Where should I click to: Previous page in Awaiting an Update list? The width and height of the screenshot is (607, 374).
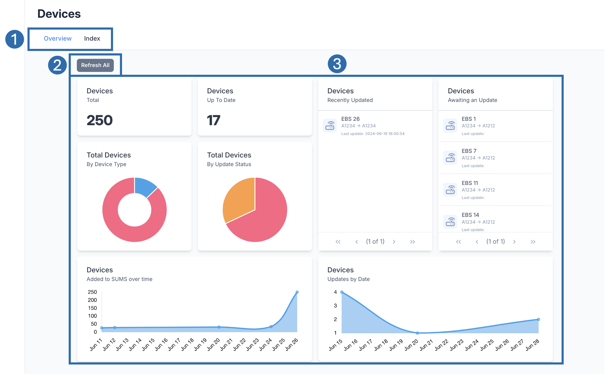click(x=477, y=242)
